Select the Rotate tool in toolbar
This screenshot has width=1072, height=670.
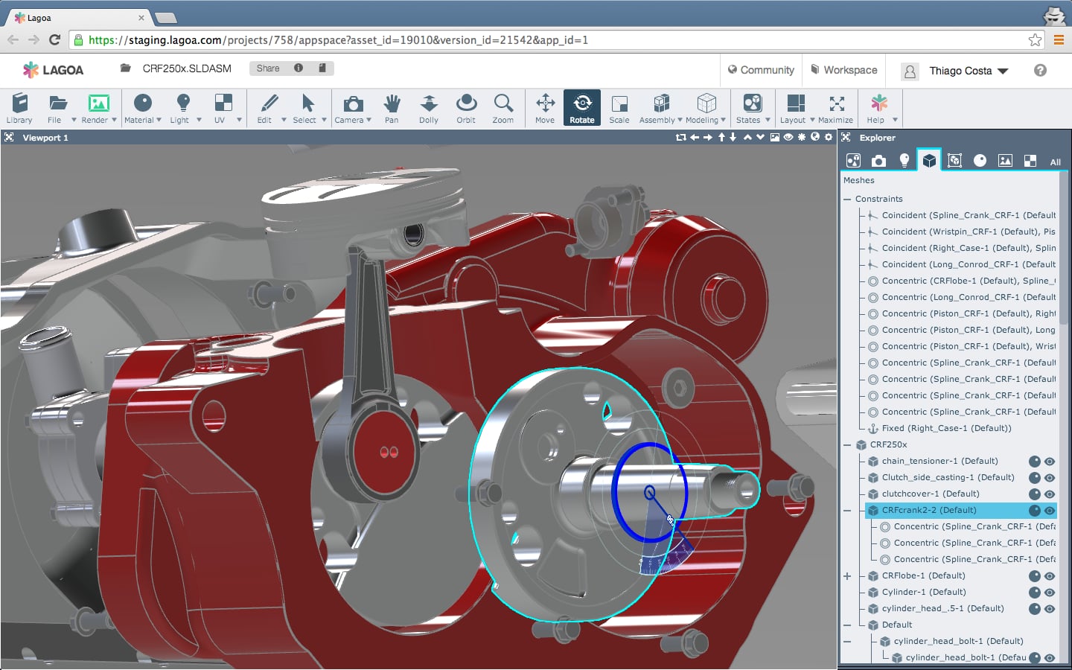(581, 109)
